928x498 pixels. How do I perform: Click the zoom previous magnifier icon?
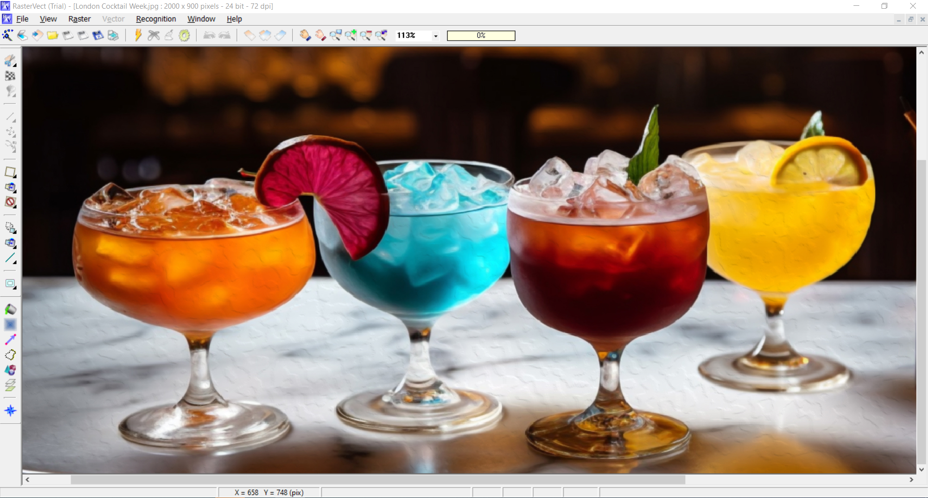tap(382, 35)
